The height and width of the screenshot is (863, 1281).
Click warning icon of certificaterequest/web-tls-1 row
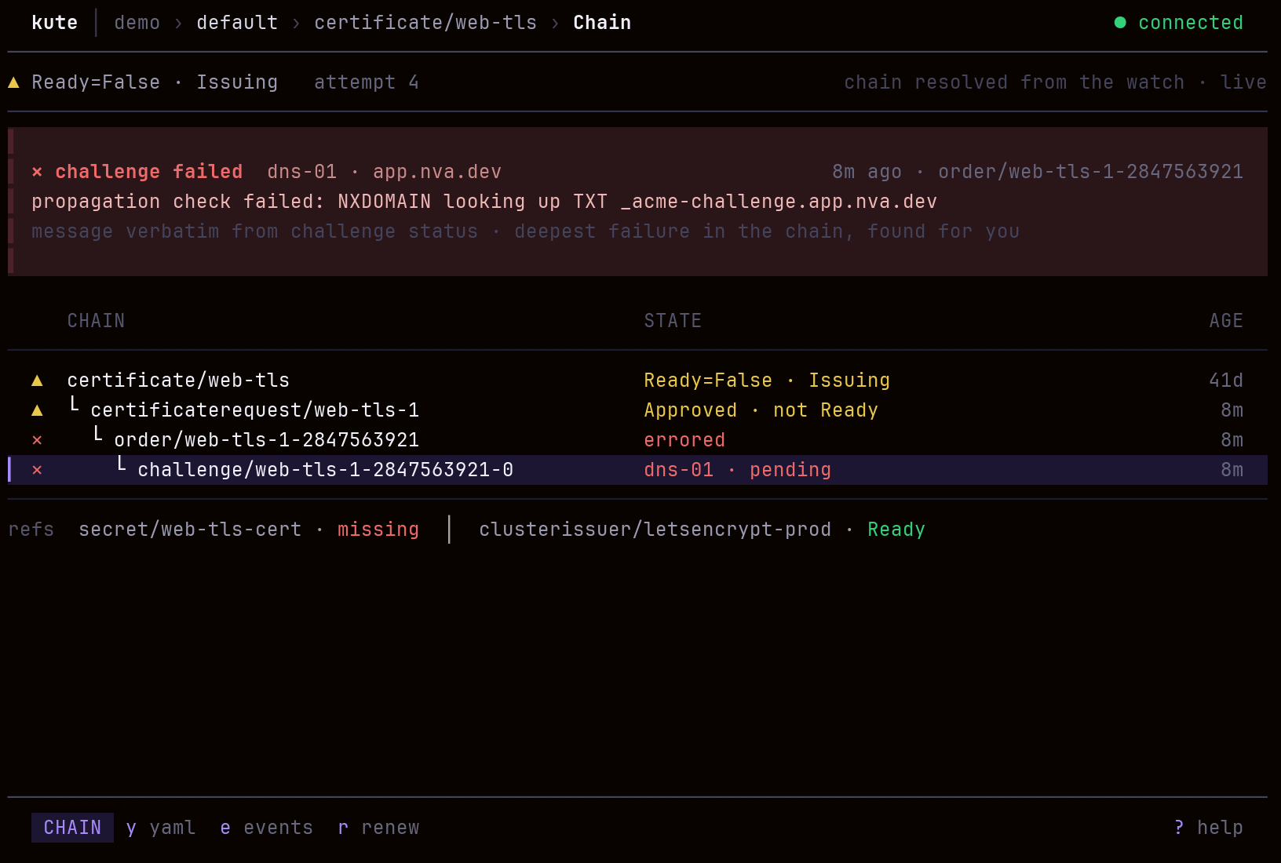coord(37,410)
